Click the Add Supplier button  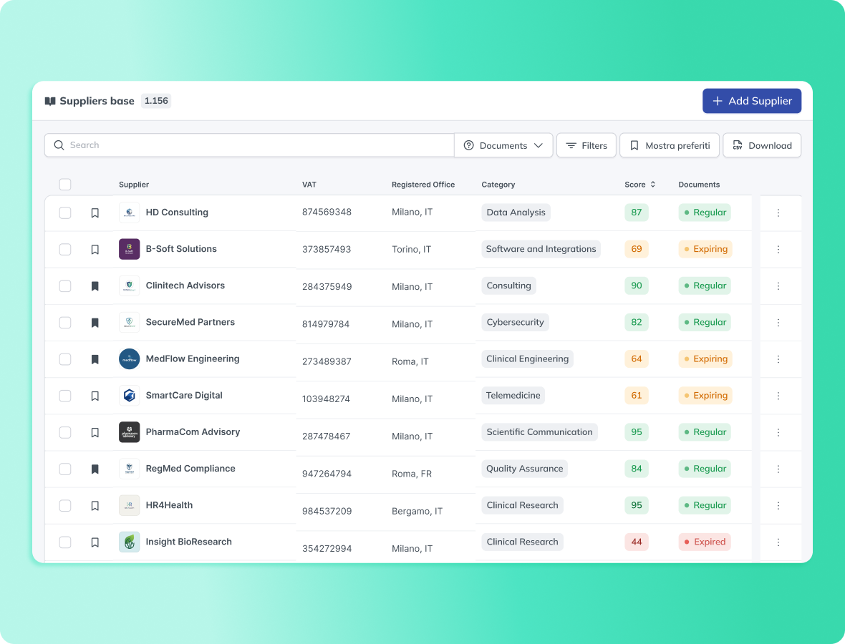(751, 101)
